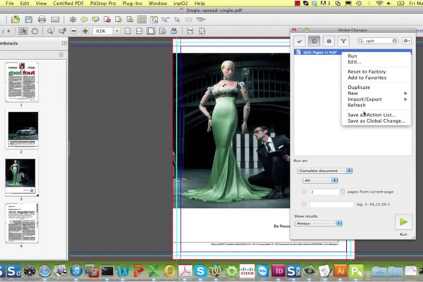Open the gear preferences icon in top toolbar
Screen dimensions: 423x282
[73, 20]
